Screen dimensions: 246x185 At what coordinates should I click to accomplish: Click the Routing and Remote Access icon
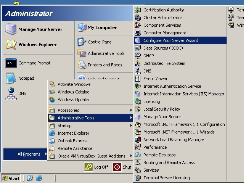[138, 162]
